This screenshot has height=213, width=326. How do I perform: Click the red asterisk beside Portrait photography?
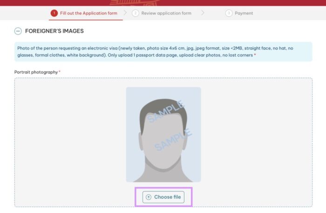tap(60, 71)
